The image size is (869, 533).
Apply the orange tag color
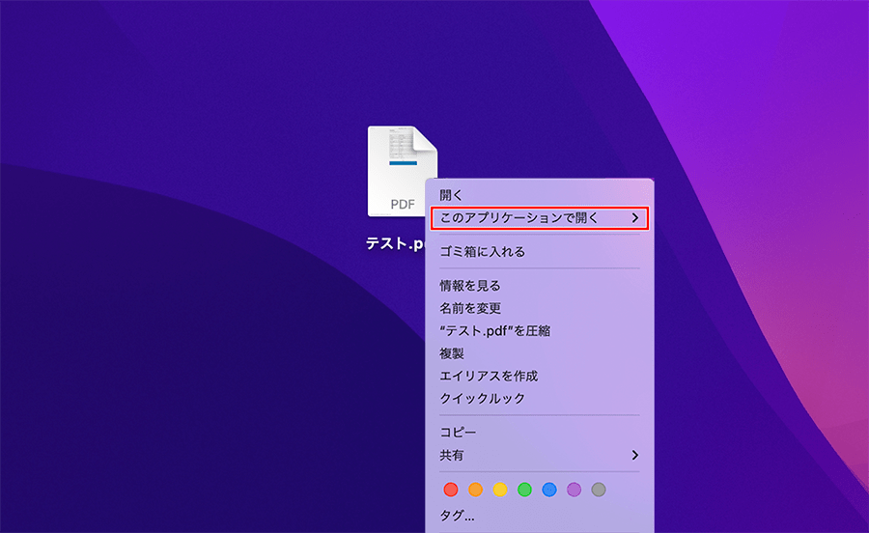click(475, 490)
